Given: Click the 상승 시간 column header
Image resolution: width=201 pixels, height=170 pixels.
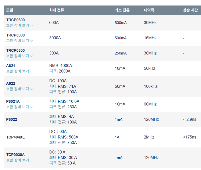Looking at the screenshot, I should 190,10.
